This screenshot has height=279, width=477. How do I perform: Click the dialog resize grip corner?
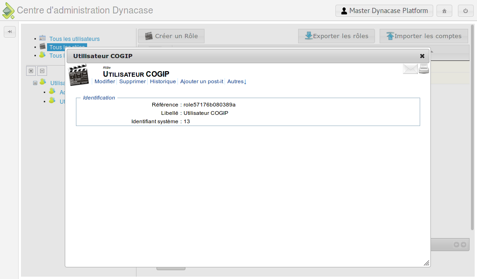427,263
